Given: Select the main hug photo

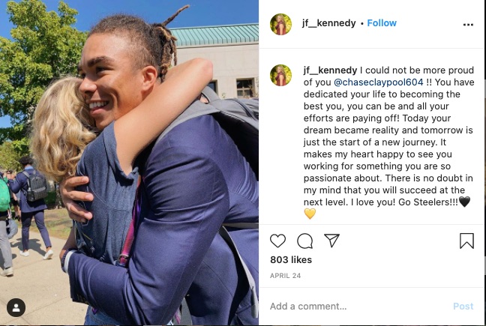Looking at the screenshot, I should (x=129, y=163).
